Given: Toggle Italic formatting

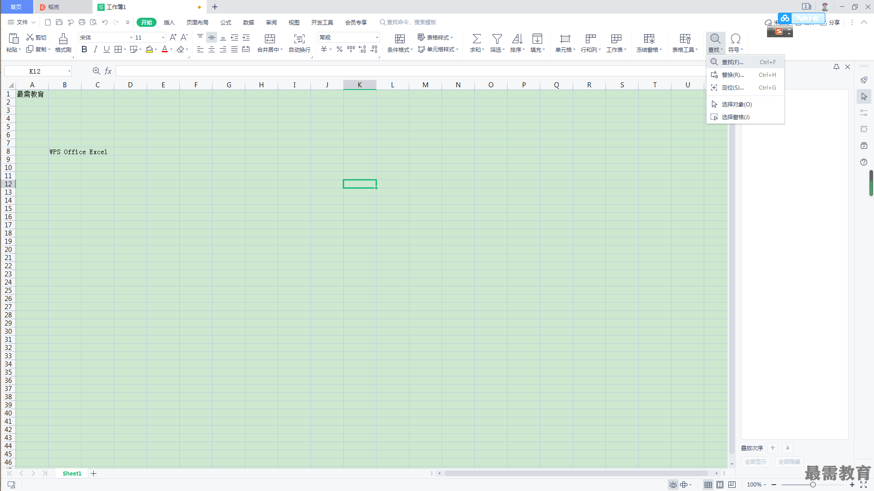Looking at the screenshot, I should 95,49.
